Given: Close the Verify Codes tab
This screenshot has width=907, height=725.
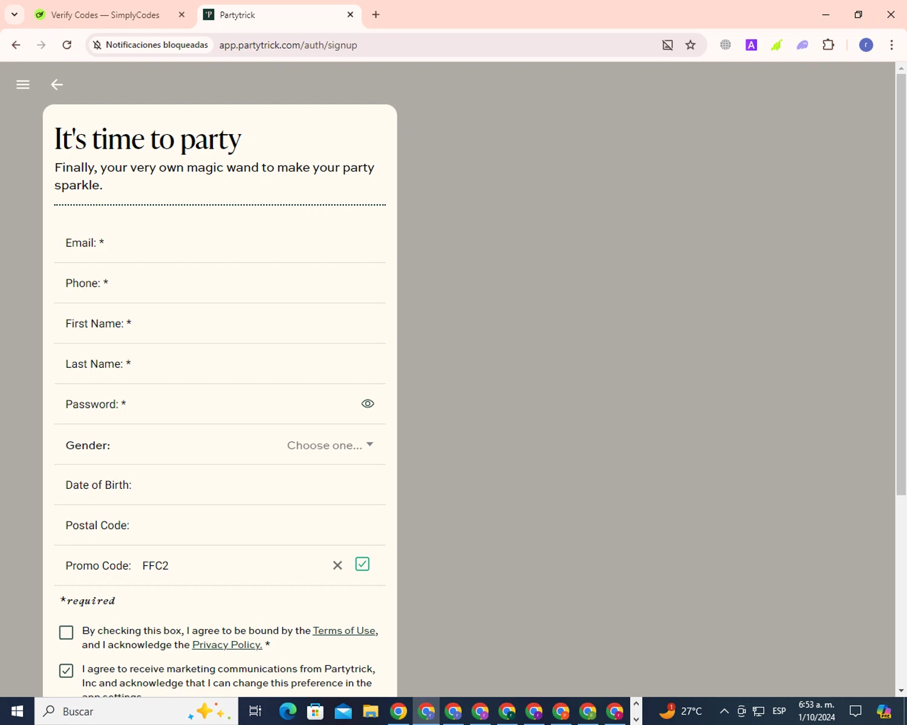Looking at the screenshot, I should [181, 14].
